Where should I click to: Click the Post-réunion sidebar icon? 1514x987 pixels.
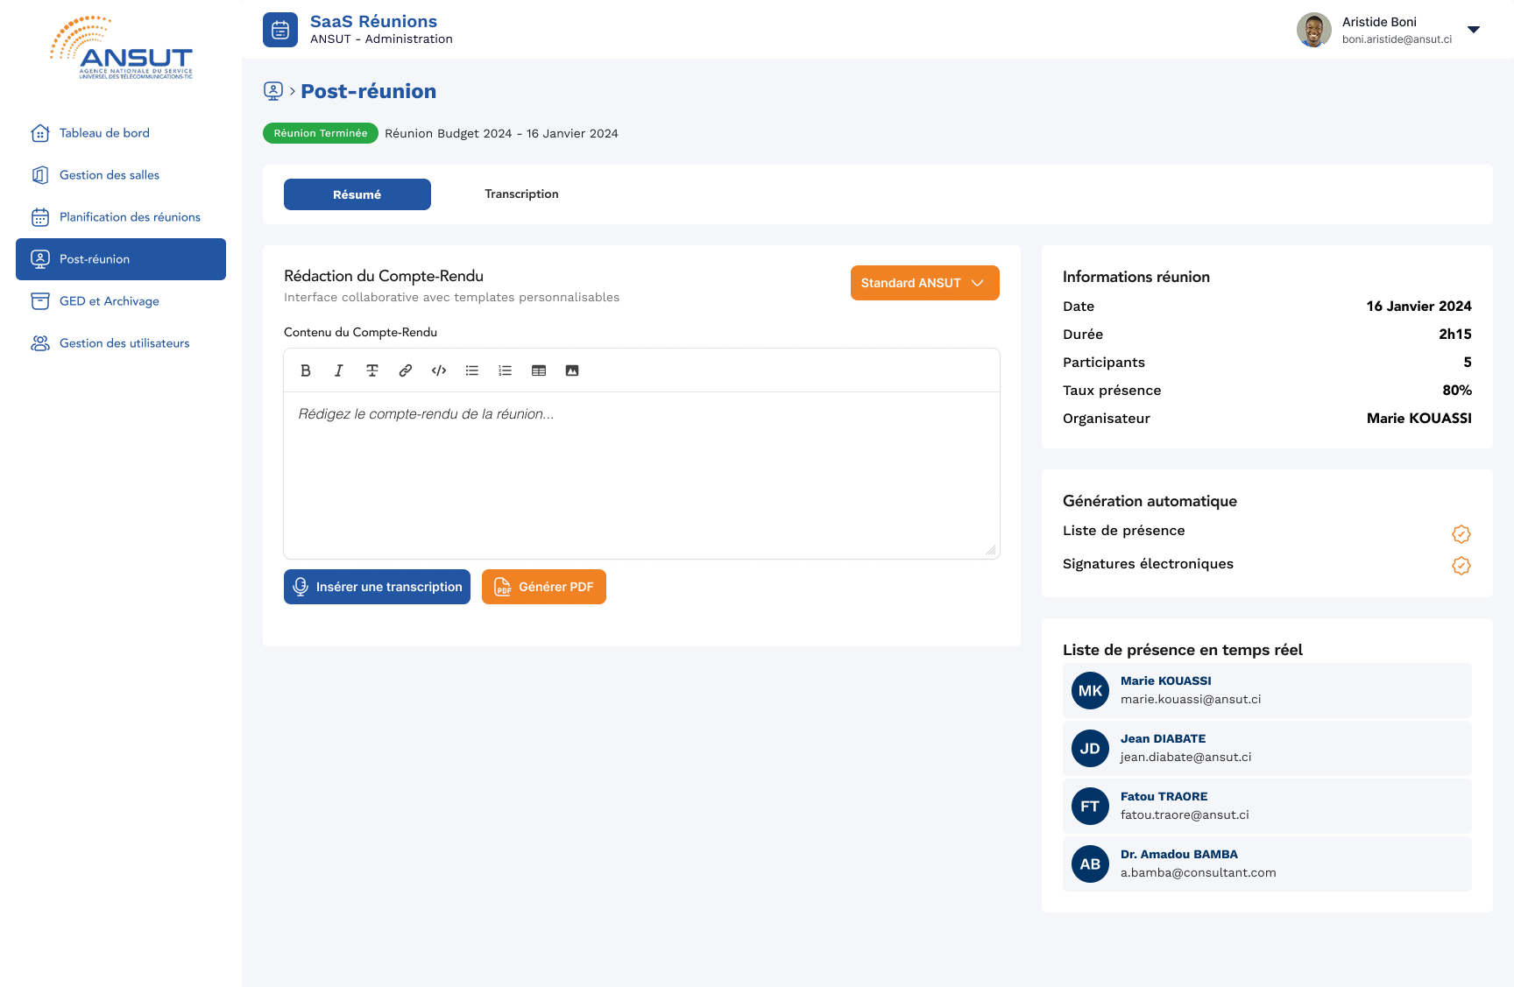pos(40,259)
